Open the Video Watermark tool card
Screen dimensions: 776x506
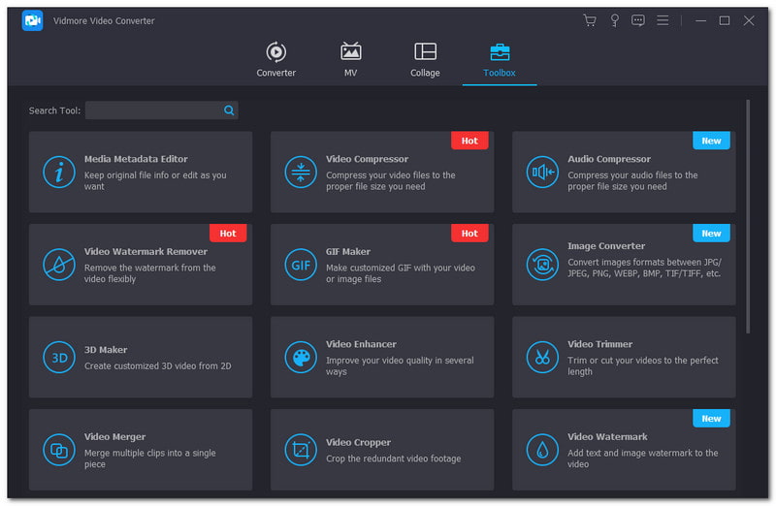point(624,450)
